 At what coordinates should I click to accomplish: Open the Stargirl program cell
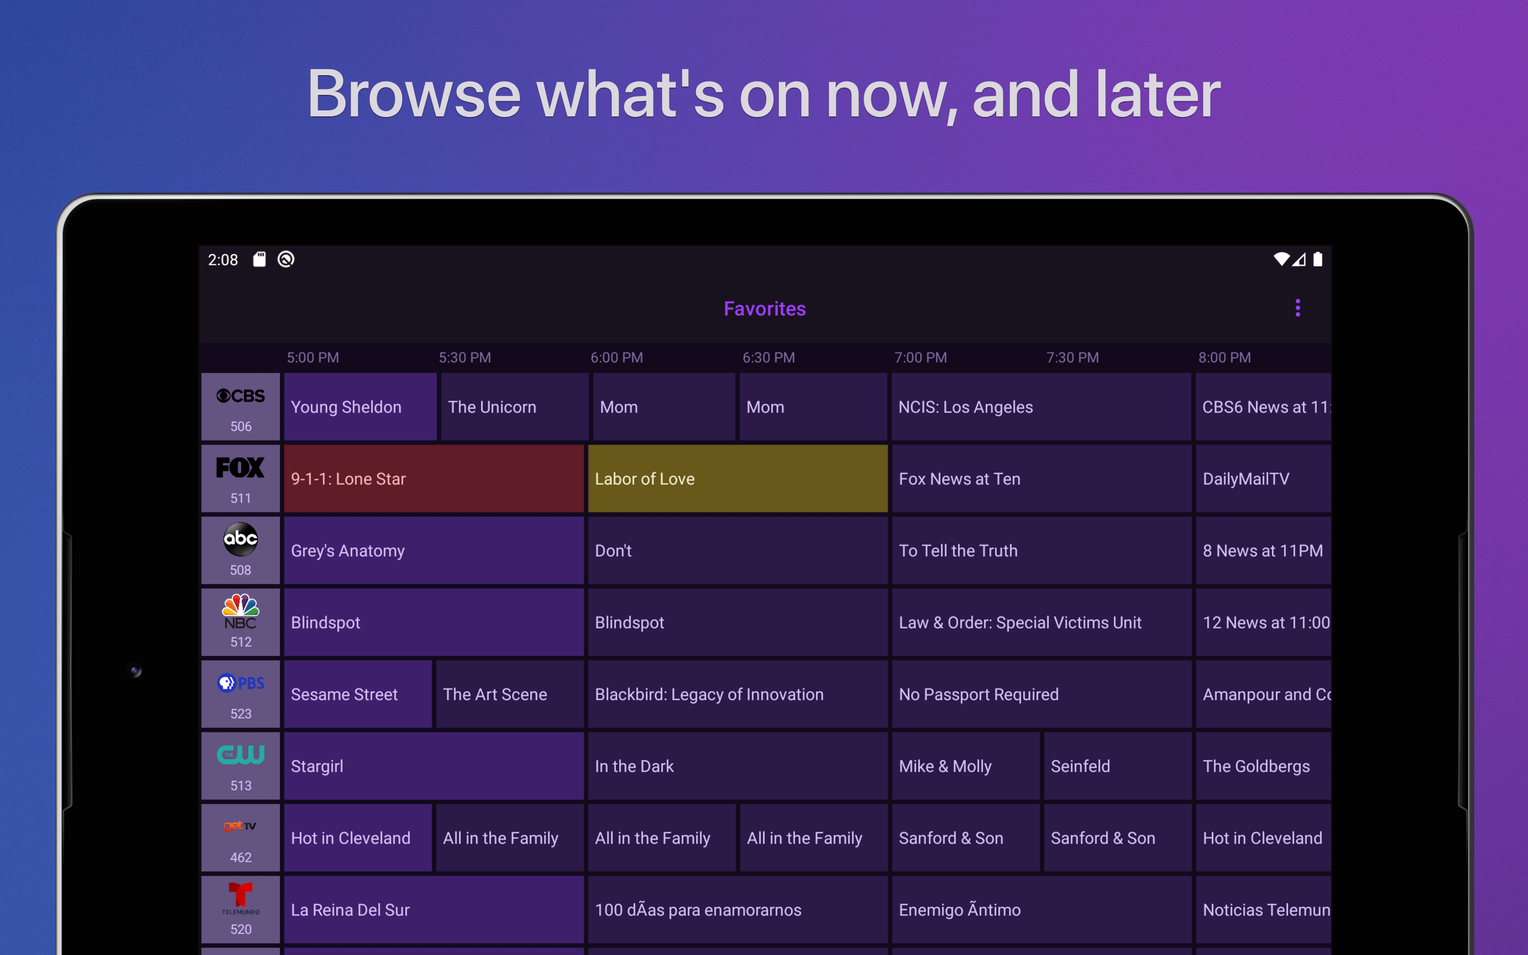tap(434, 766)
